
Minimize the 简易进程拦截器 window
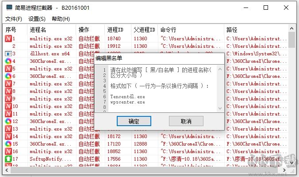point(246,8)
